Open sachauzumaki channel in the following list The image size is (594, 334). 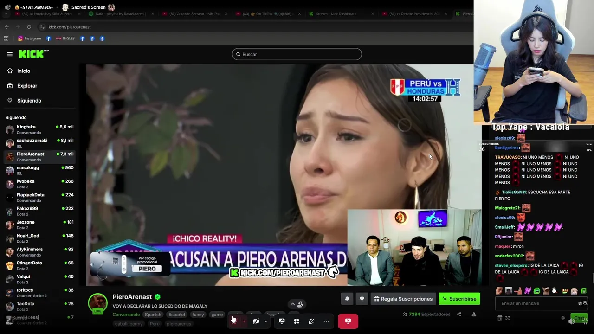click(39, 143)
